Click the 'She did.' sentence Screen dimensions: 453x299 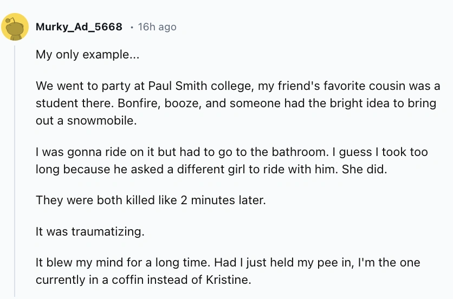(365, 169)
